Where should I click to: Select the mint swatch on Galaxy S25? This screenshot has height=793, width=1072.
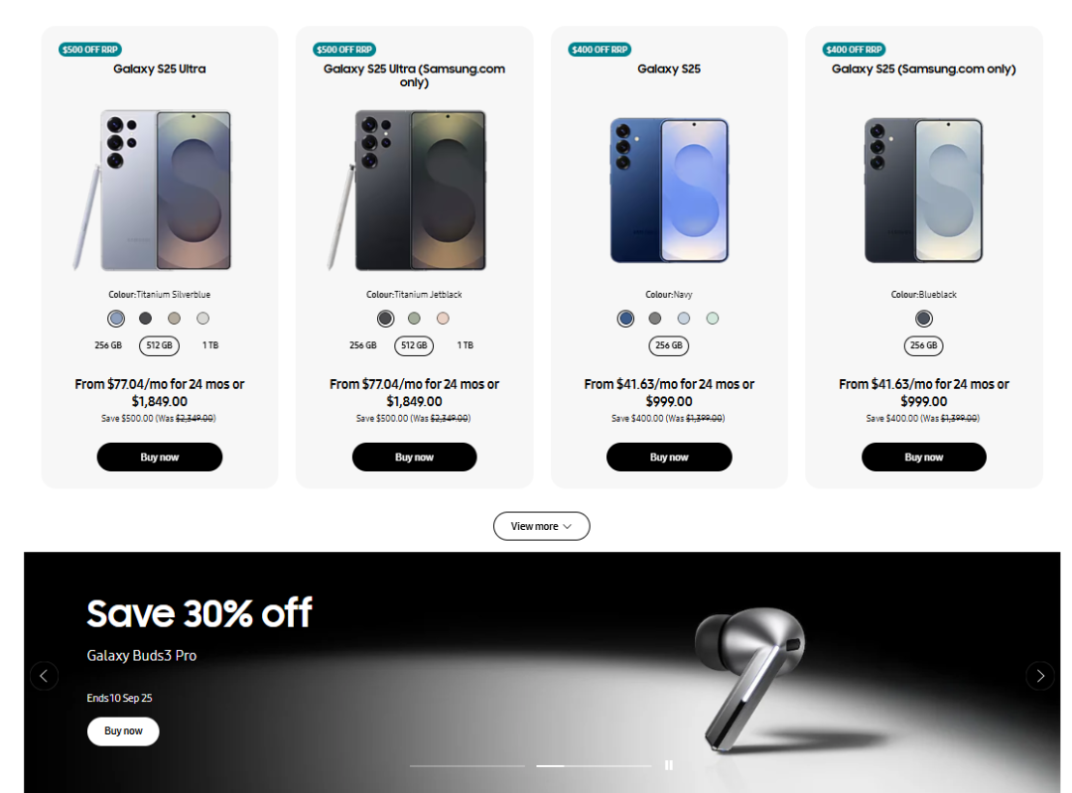[713, 318]
